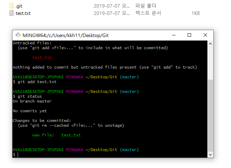Click the red untracked test.txt line

42,58
